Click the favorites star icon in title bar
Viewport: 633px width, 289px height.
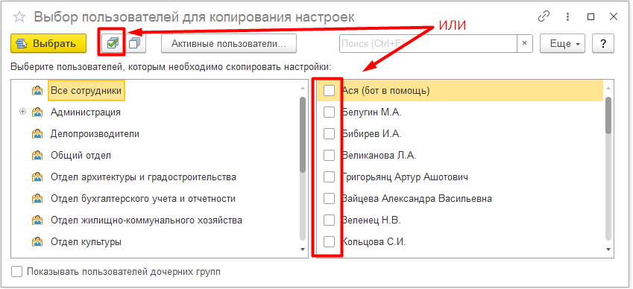tap(19, 17)
